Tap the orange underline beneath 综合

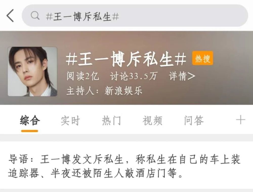click(x=30, y=131)
